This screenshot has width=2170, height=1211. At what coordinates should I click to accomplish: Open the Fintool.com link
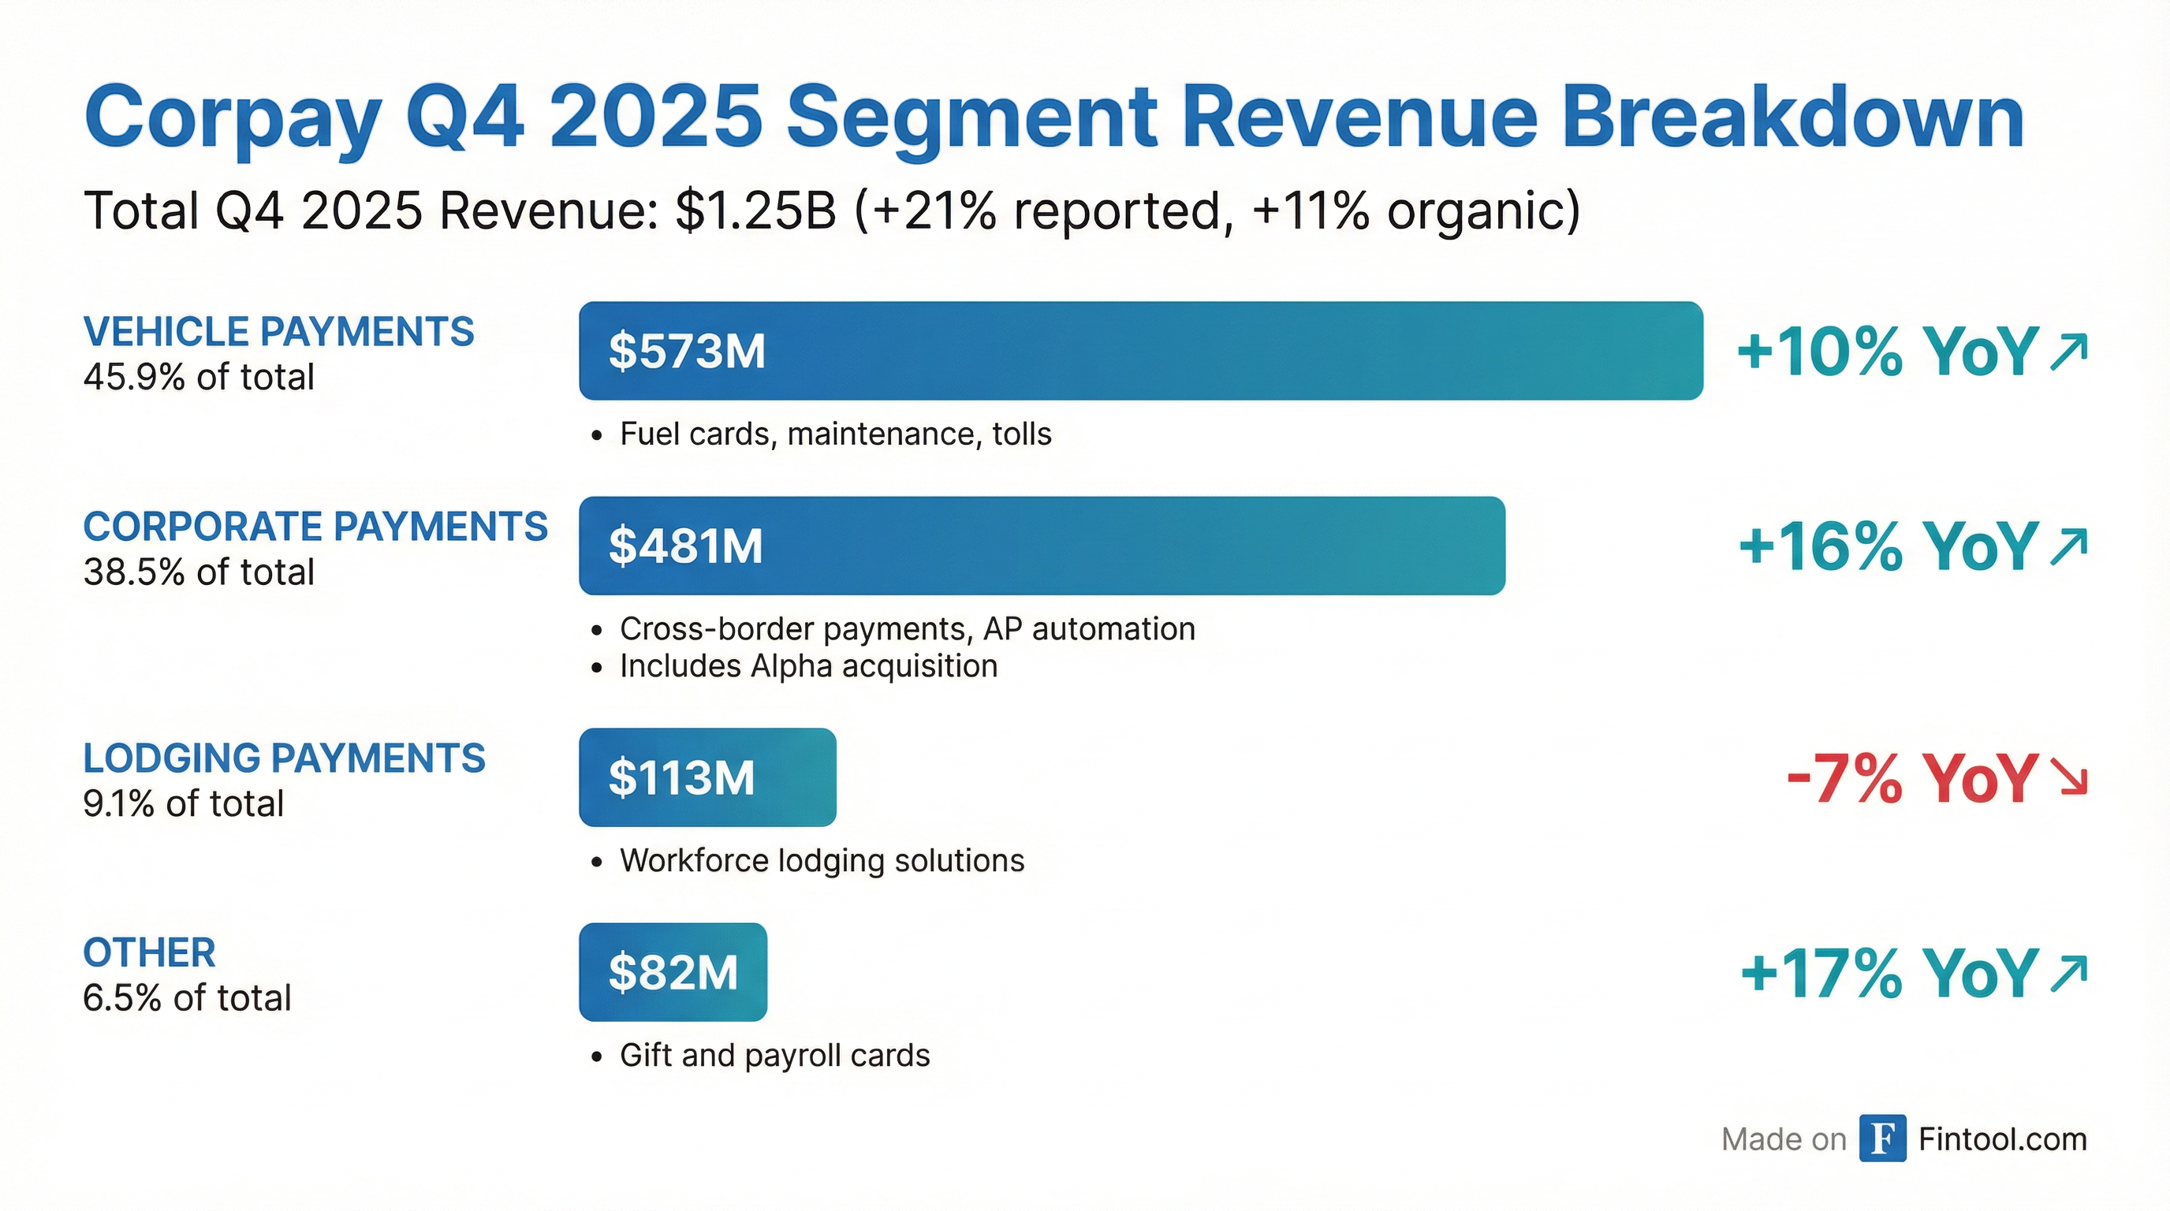(2005, 1139)
